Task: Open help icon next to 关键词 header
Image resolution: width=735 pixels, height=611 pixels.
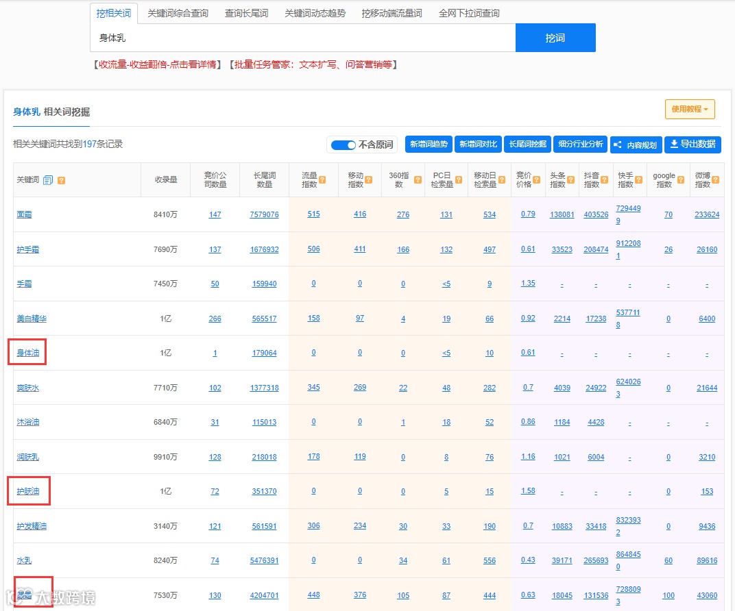Action: tap(62, 180)
